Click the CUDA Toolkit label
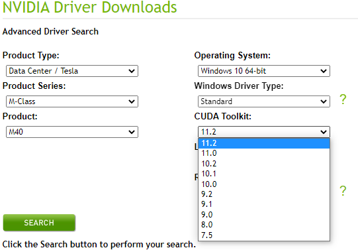 tap(222, 117)
